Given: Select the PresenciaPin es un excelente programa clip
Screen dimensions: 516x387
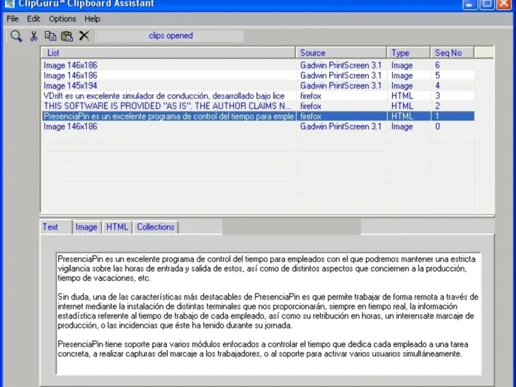Looking at the screenshot, I should (x=259, y=116).
